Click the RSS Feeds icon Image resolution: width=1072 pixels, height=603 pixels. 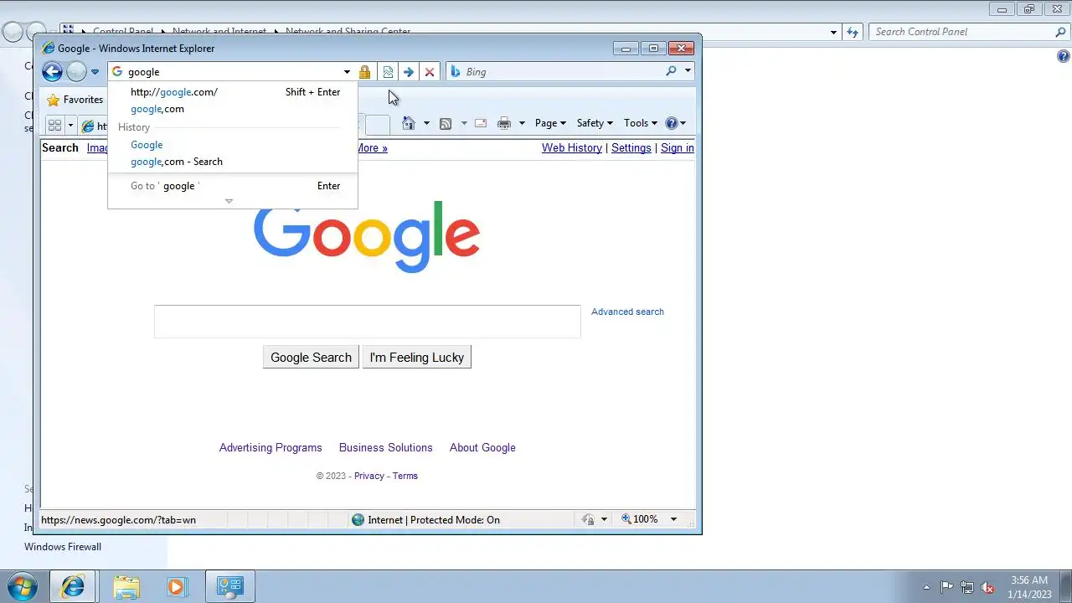point(446,123)
